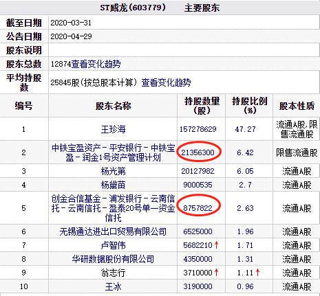Select percentage 2.7 of 杨燊苗

pyautogui.click(x=245, y=185)
